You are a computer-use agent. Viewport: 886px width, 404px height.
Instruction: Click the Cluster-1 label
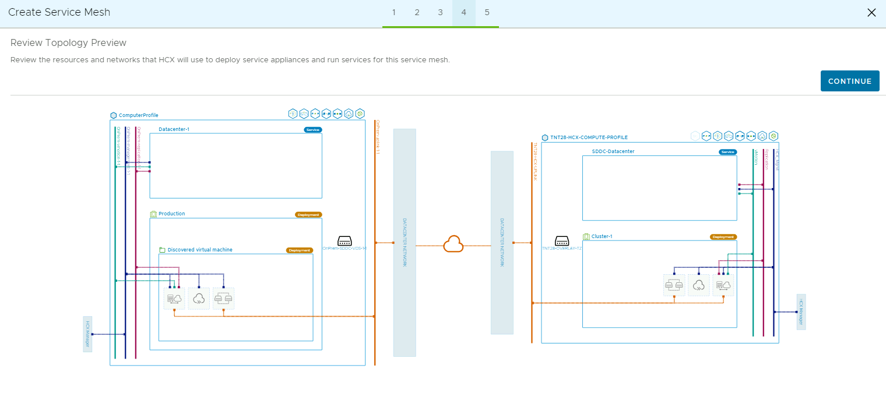click(x=602, y=236)
